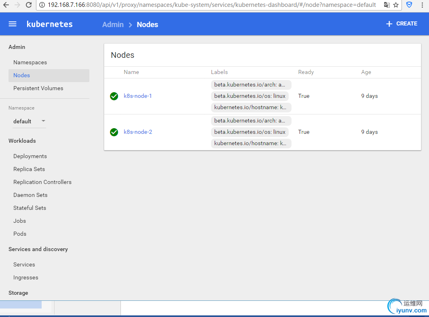The width and height of the screenshot is (429, 317).
Task: Click the translate page icon
Action: click(x=387, y=4)
